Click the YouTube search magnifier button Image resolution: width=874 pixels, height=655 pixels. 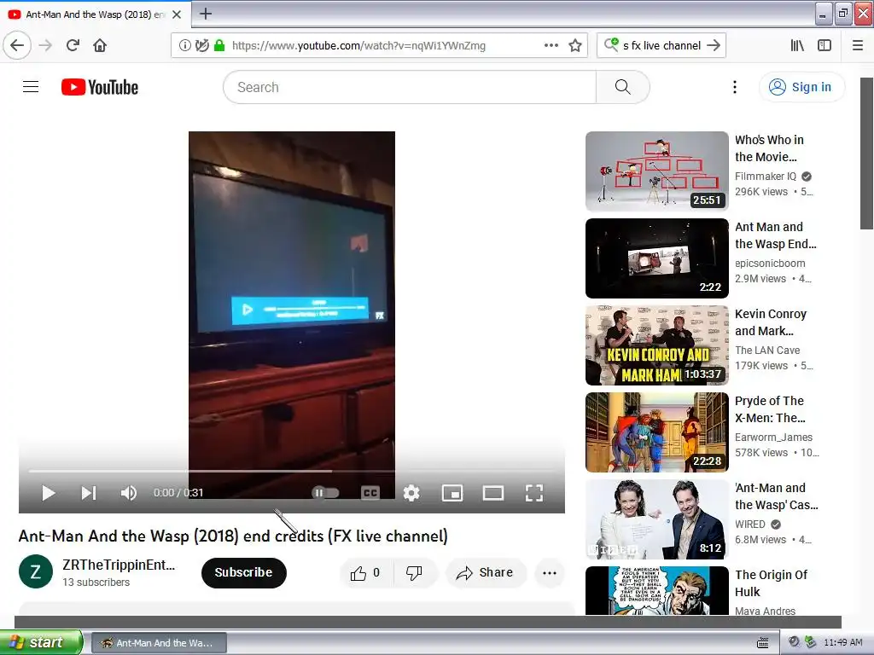tap(622, 87)
